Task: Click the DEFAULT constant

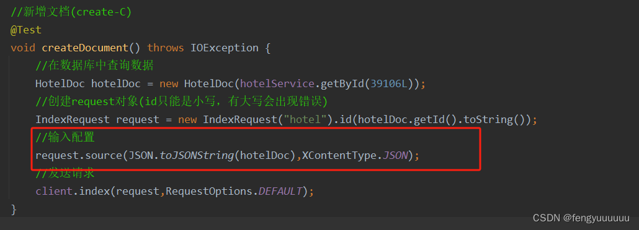Action: [x=280, y=191]
